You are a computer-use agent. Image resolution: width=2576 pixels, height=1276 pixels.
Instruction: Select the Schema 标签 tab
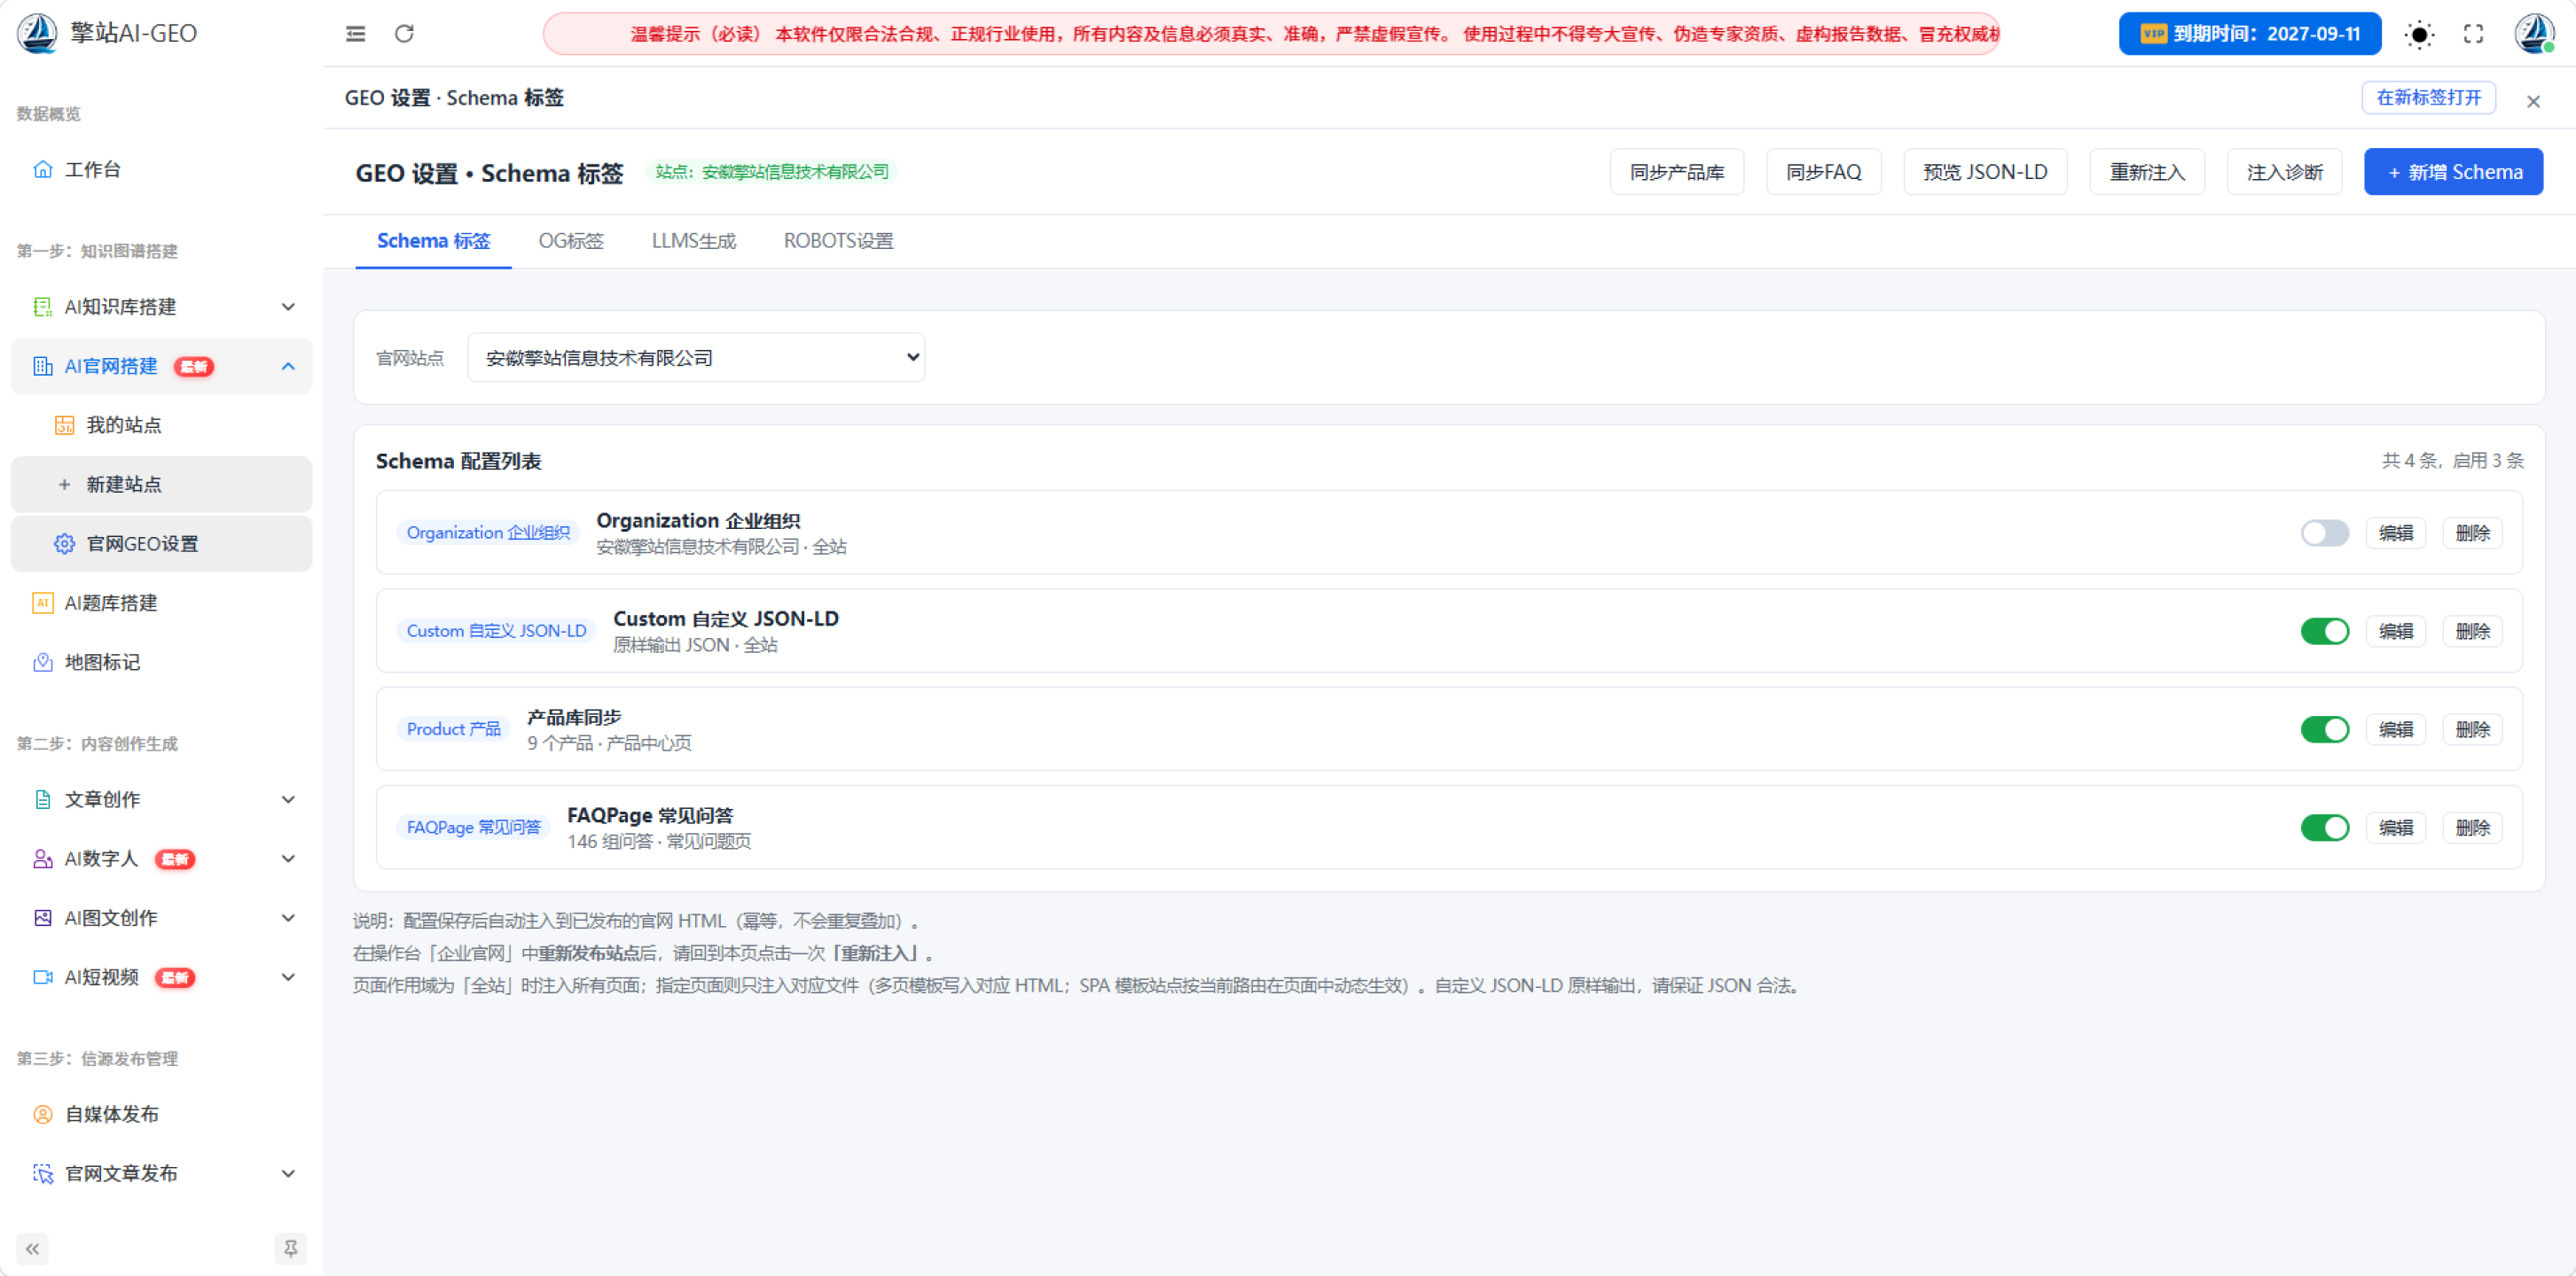click(433, 241)
